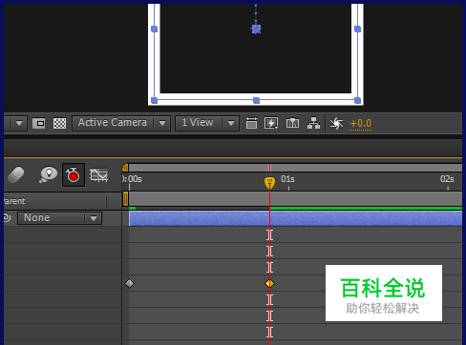This screenshot has width=466, height=345.
Task: Click the bottom-right layer corner handle
Action: 357,100
